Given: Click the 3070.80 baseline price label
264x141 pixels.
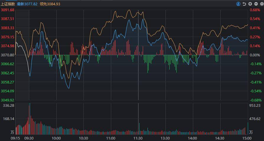Looking at the screenshot, I should [x=8, y=55].
